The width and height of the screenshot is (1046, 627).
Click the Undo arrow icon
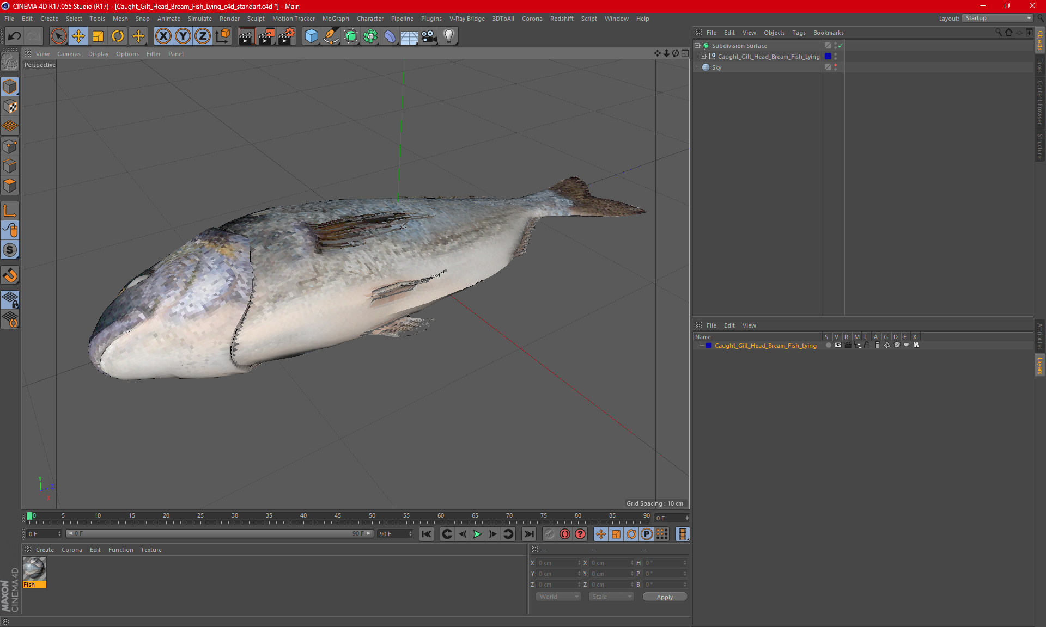click(15, 36)
